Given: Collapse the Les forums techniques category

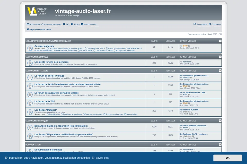Looking at the screenshot, I should click(220, 121).
